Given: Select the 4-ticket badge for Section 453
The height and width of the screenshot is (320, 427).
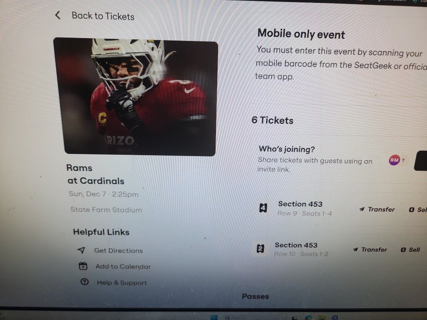Looking at the screenshot, I should point(263,207).
